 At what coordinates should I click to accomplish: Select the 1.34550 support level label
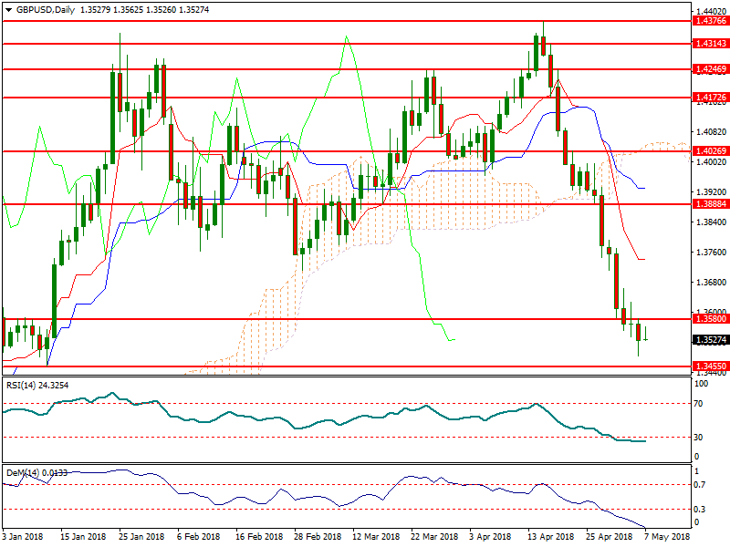pos(711,366)
